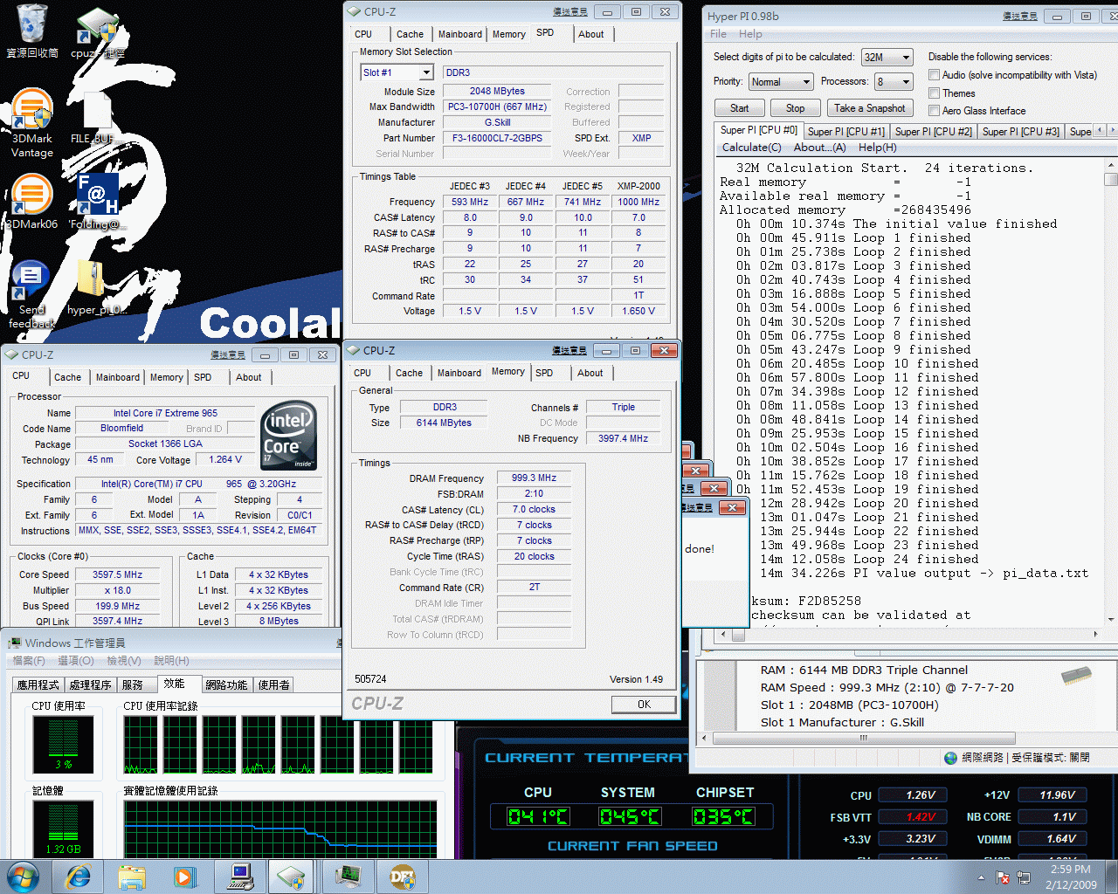The width and height of the screenshot is (1118, 894).
Task: Click the CPU-Z title icon in the Processor window
Action: [11, 354]
